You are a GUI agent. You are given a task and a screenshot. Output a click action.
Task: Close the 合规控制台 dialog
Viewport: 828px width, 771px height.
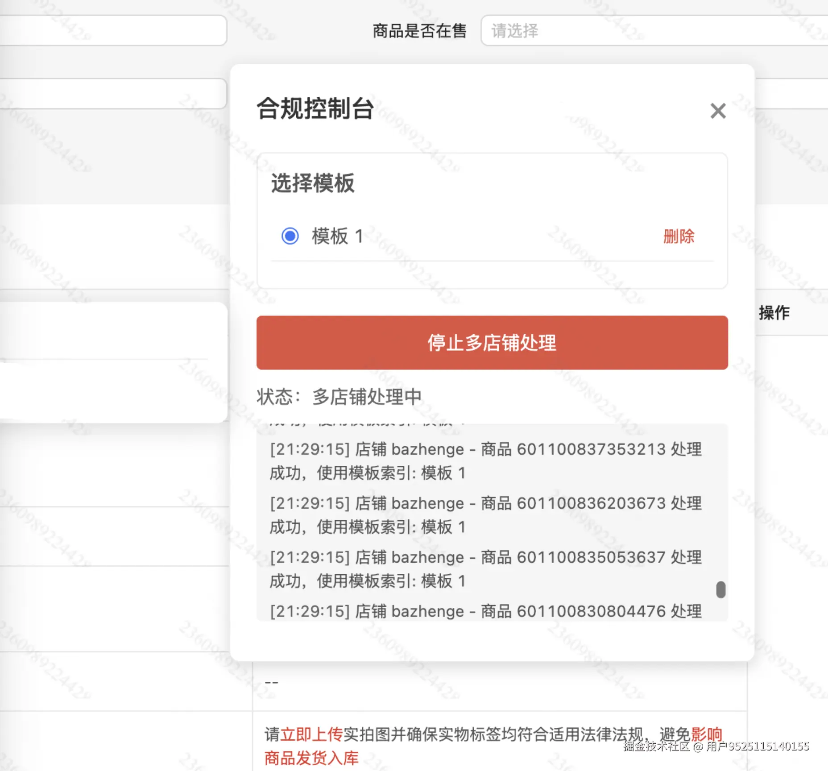[718, 111]
